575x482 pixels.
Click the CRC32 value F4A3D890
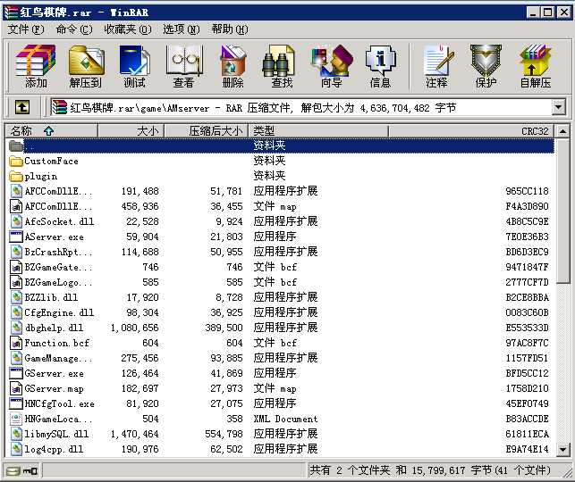(x=527, y=206)
